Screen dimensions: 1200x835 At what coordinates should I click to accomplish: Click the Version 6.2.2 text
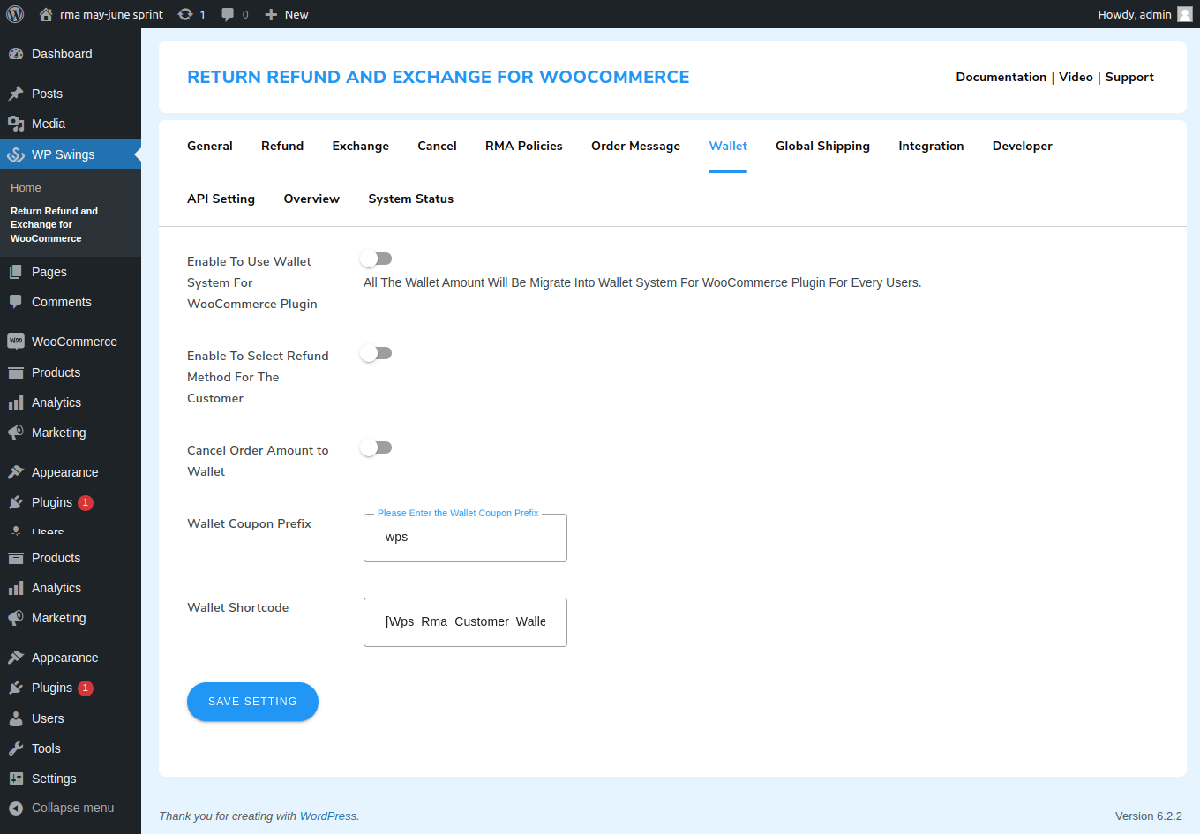pos(1149,816)
